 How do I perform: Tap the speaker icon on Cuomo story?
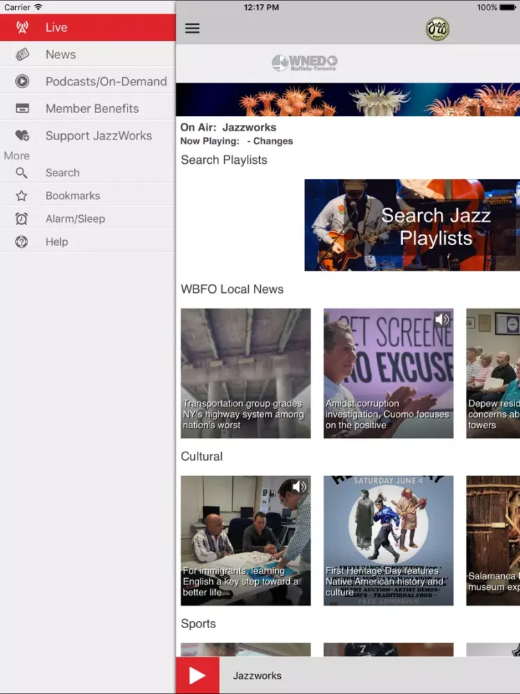pos(442,319)
